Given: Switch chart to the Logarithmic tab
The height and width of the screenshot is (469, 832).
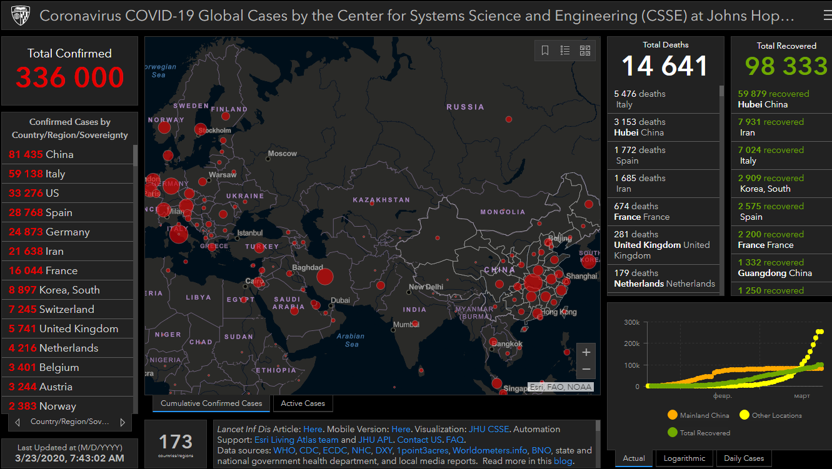Looking at the screenshot, I should [x=686, y=458].
